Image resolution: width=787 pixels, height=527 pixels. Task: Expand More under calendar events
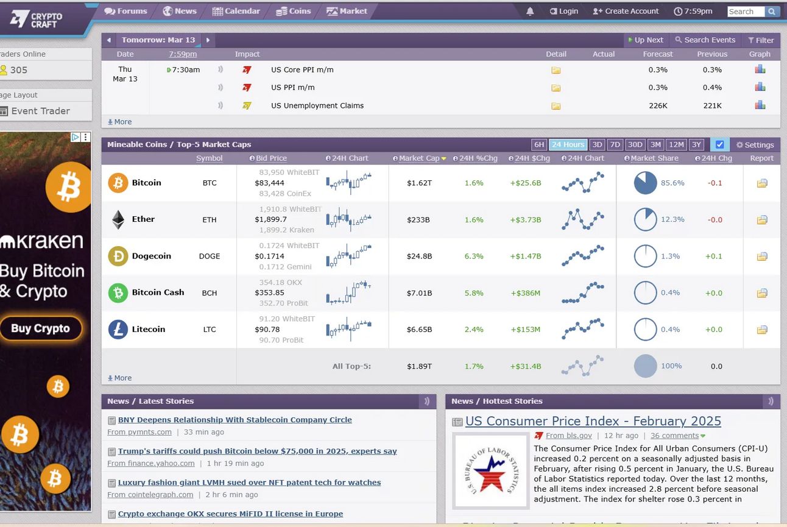click(119, 122)
